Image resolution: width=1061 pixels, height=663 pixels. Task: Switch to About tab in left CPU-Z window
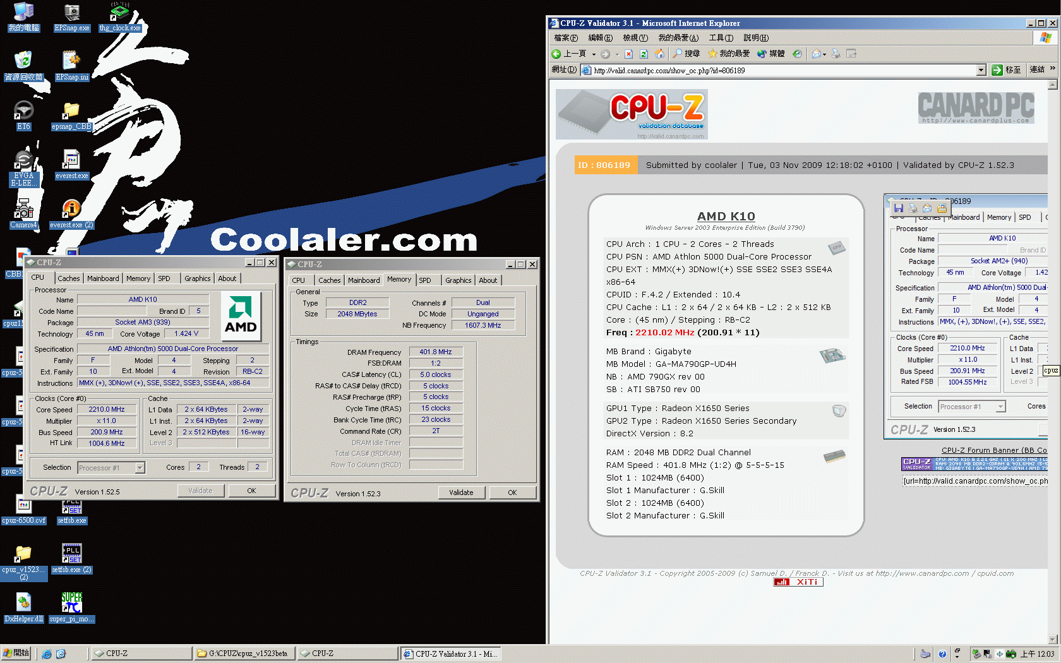click(x=227, y=278)
